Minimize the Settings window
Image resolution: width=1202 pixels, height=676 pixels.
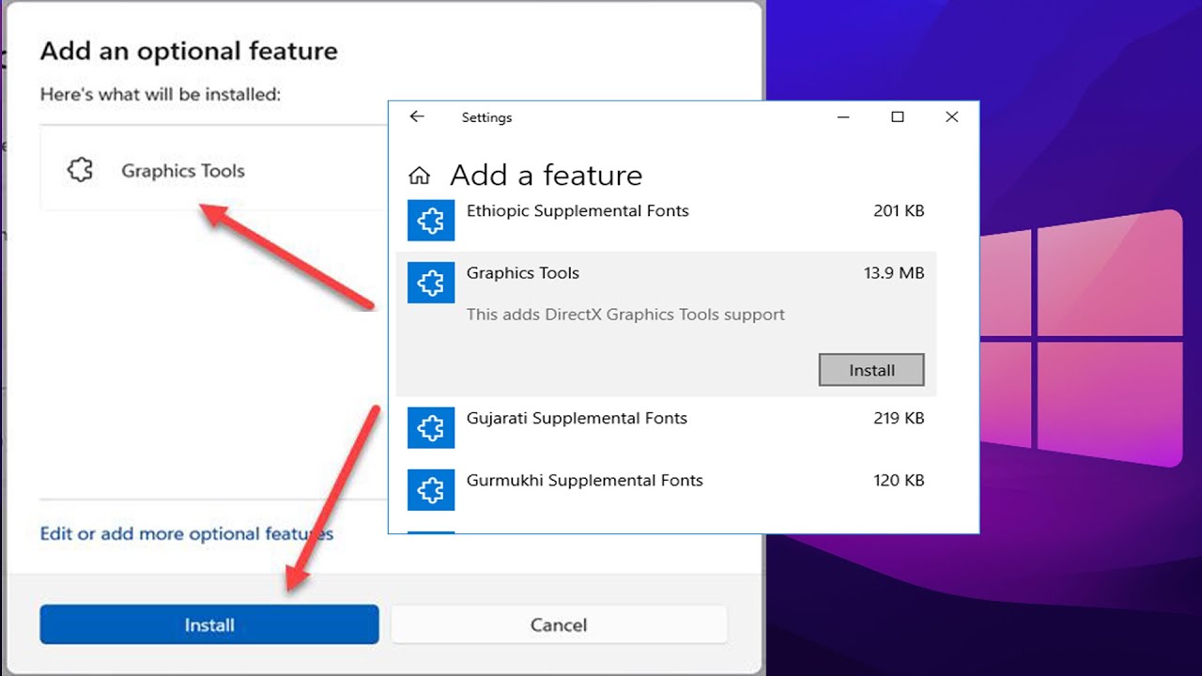click(844, 117)
